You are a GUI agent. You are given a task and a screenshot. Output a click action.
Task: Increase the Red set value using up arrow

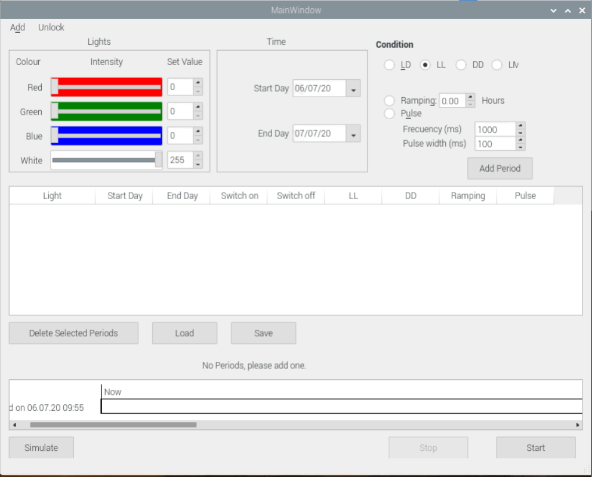(x=198, y=83)
